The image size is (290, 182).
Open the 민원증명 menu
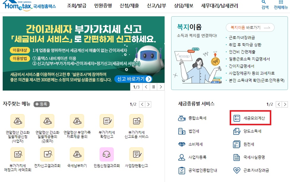[103, 6]
